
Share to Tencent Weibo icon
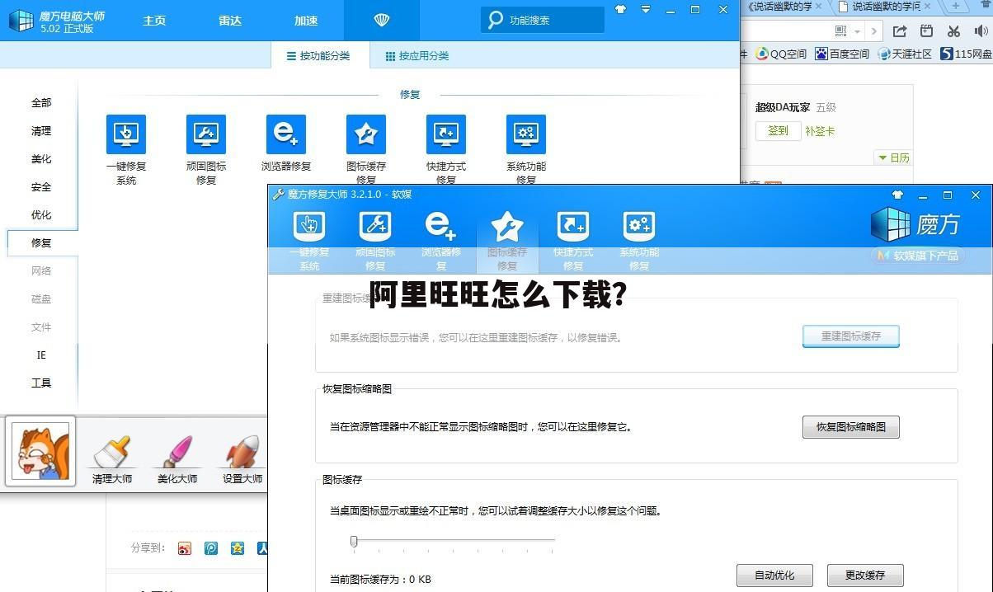tap(211, 548)
